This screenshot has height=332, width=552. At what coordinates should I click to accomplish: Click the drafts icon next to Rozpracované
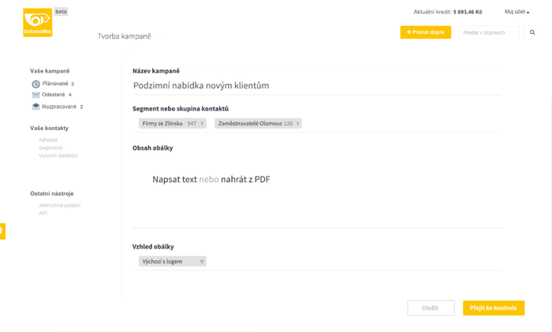click(x=36, y=106)
